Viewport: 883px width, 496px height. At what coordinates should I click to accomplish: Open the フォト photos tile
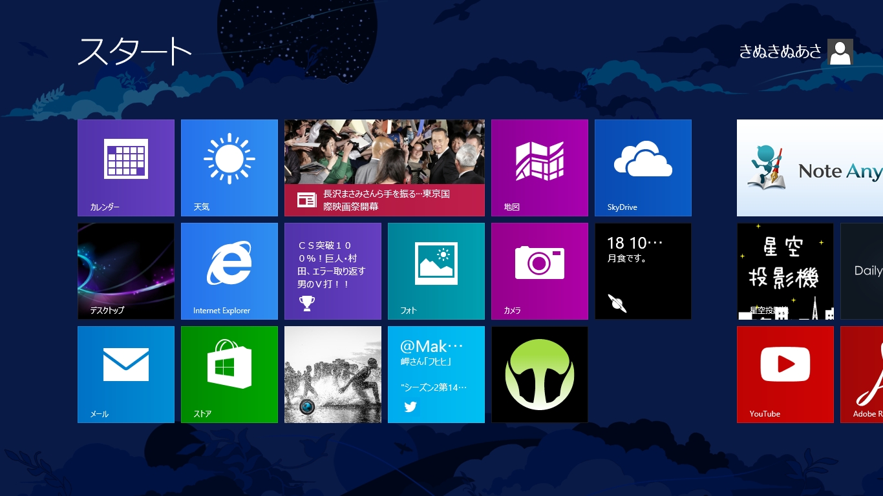[436, 271]
